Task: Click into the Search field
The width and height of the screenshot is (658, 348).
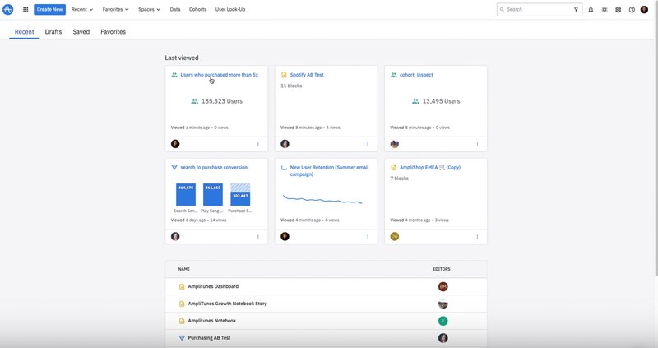Action: (x=536, y=9)
